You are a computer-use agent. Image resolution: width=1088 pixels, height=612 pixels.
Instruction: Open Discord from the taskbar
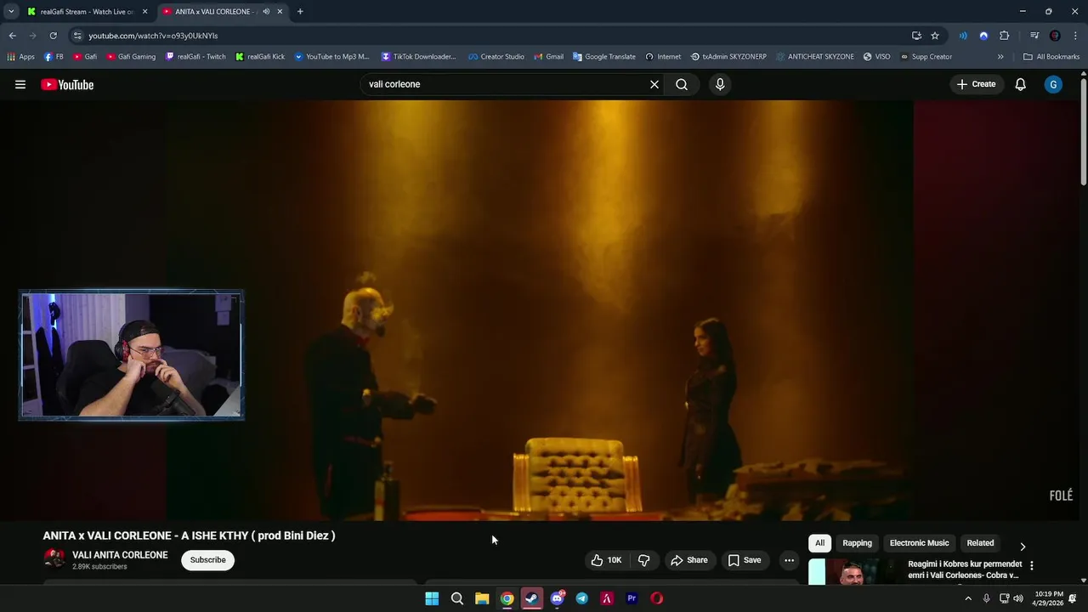pos(557,598)
